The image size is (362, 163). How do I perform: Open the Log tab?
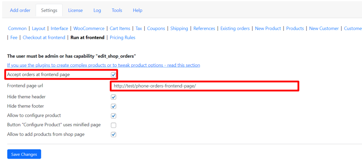pos(97,10)
